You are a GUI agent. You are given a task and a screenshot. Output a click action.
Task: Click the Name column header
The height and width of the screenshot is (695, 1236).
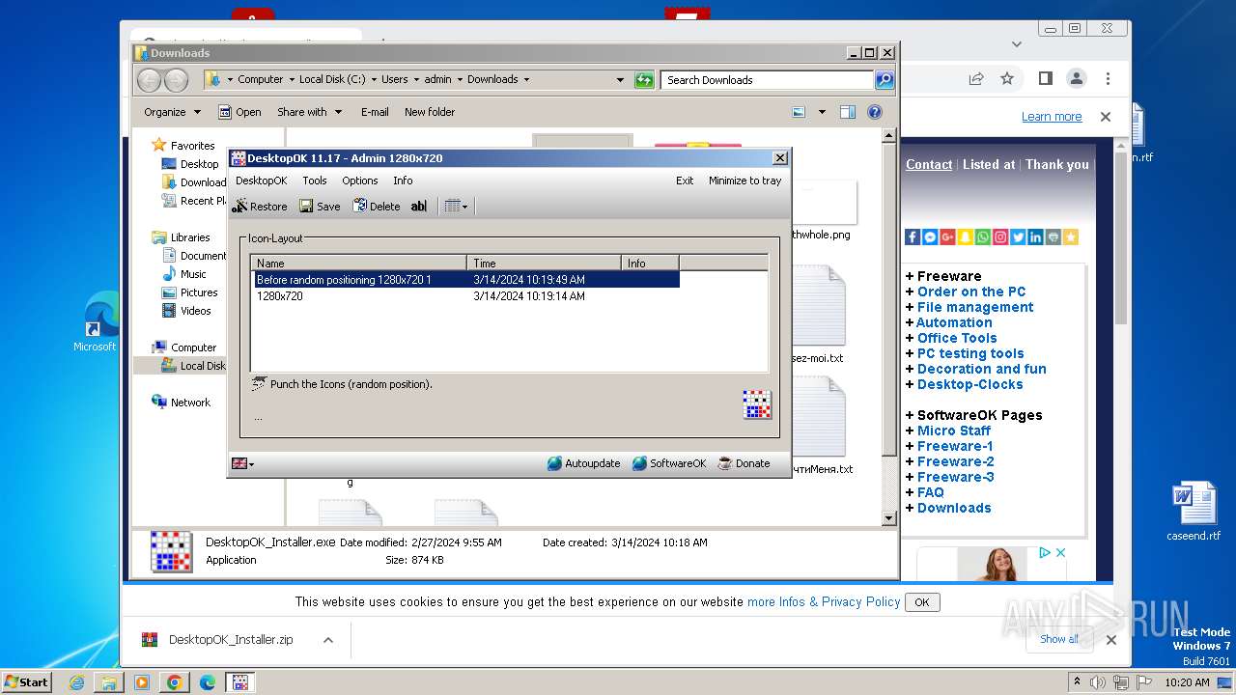(358, 263)
